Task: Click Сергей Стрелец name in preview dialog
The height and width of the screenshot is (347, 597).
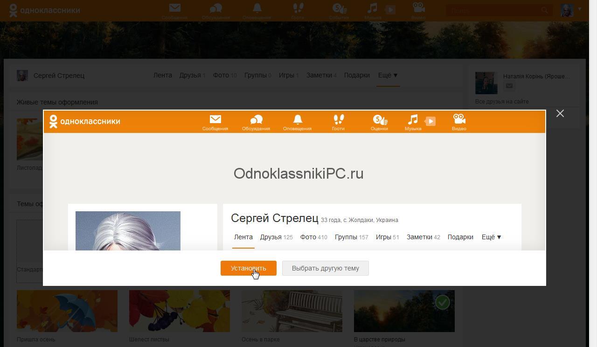Action: pyautogui.click(x=275, y=218)
